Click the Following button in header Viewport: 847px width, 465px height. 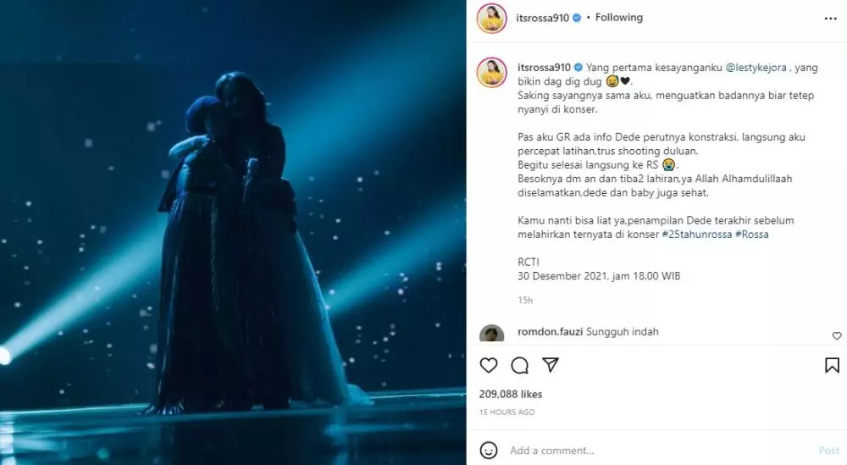tap(618, 18)
